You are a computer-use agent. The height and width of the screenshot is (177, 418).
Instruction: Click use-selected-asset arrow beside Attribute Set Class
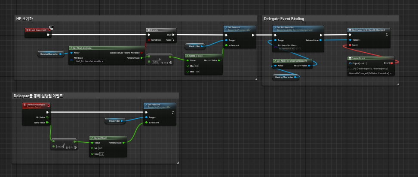(296, 48)
